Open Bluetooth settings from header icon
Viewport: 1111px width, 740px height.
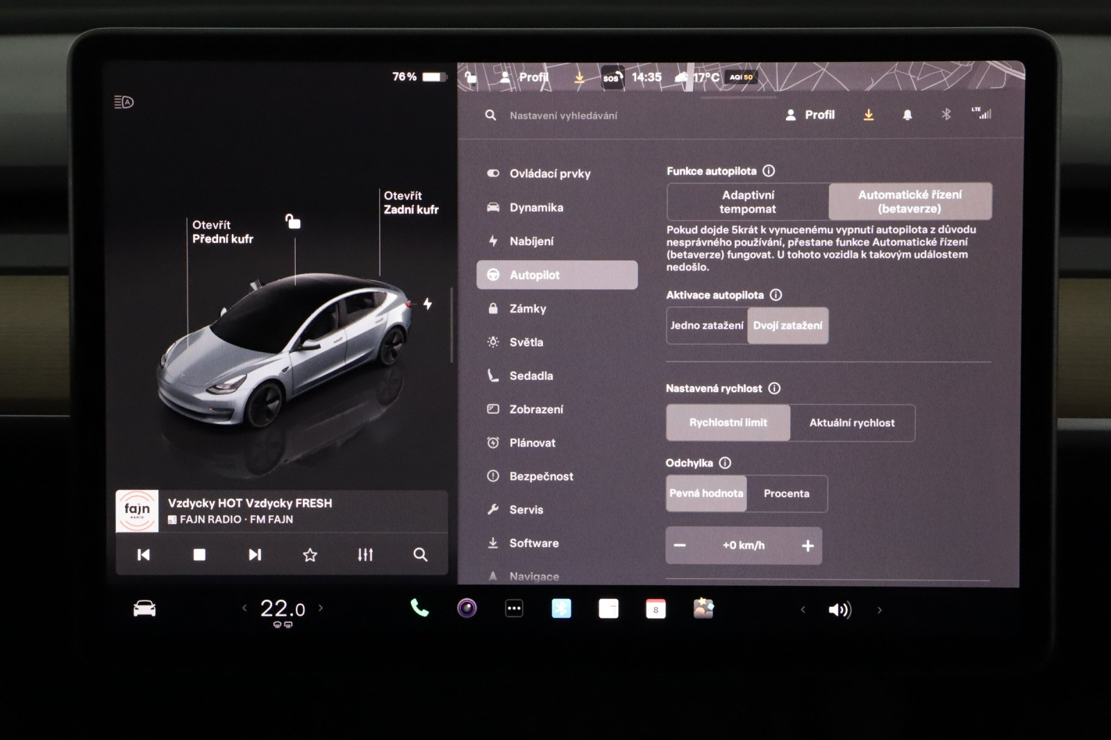[x=946, y=115]
